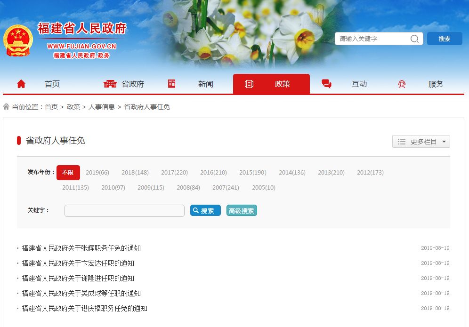Viewport: 469px width, 327px height.
Task: Filter by year 2017(220)
Action: click(x=174, y=173)
